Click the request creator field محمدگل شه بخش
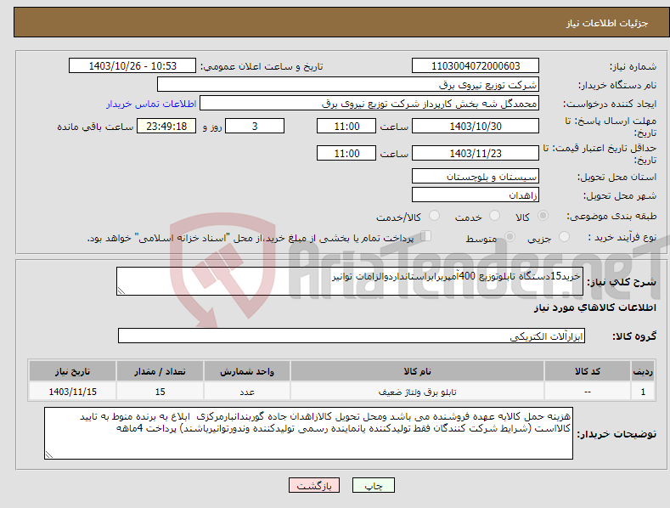 click(x=369, y=103)
